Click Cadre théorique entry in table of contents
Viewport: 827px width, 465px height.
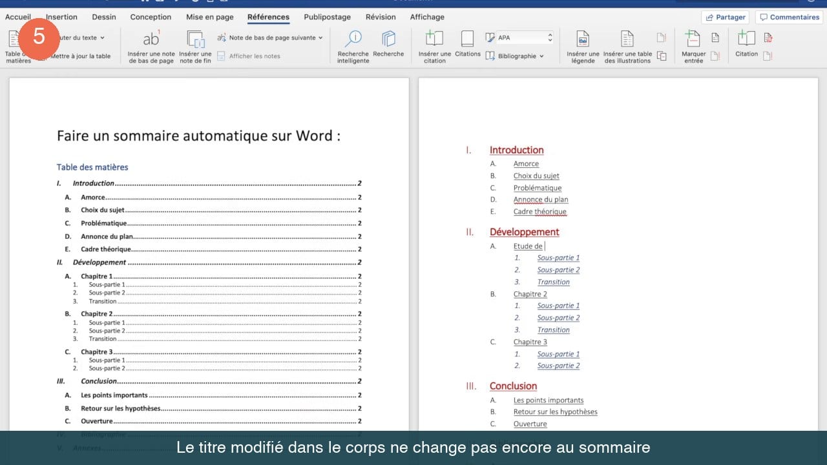point(213,249)
